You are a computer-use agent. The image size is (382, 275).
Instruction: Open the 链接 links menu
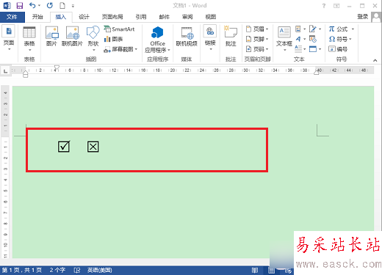[x=210, y=37]
